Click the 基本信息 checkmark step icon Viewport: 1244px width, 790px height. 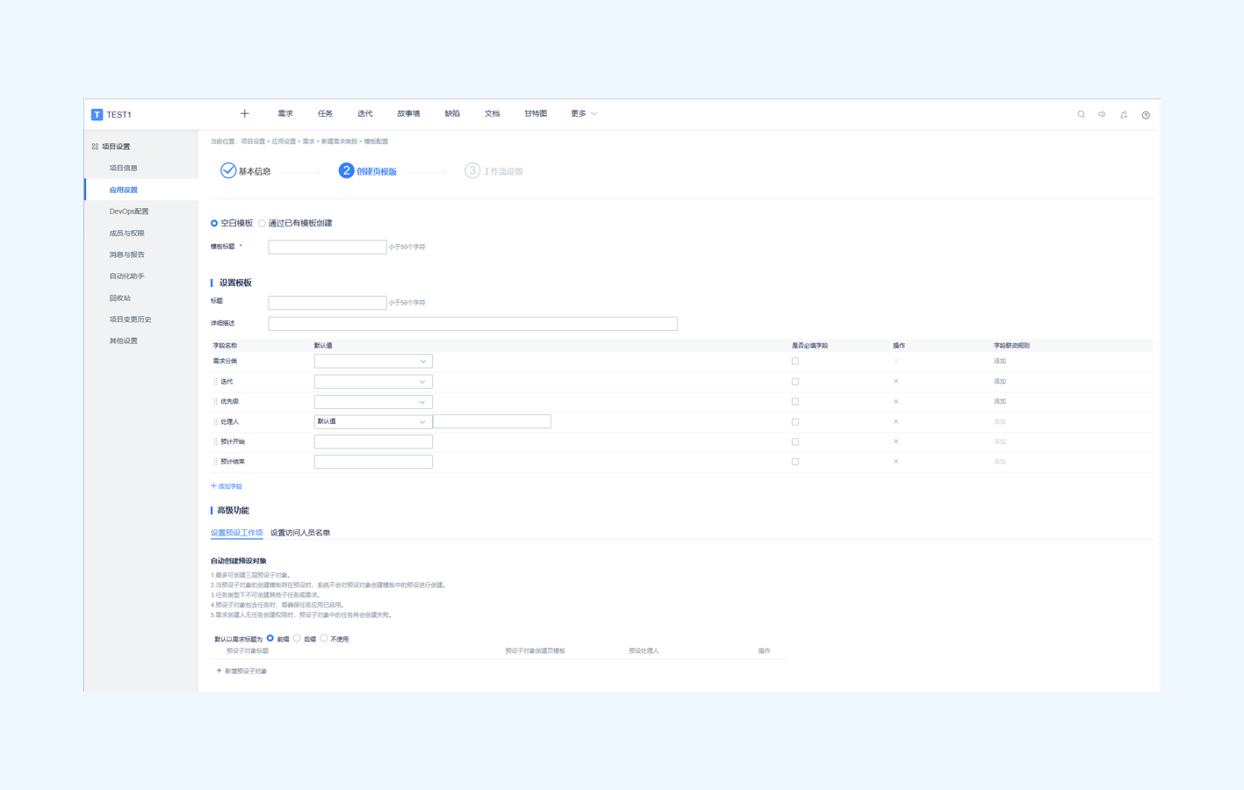tap(228, 170)
